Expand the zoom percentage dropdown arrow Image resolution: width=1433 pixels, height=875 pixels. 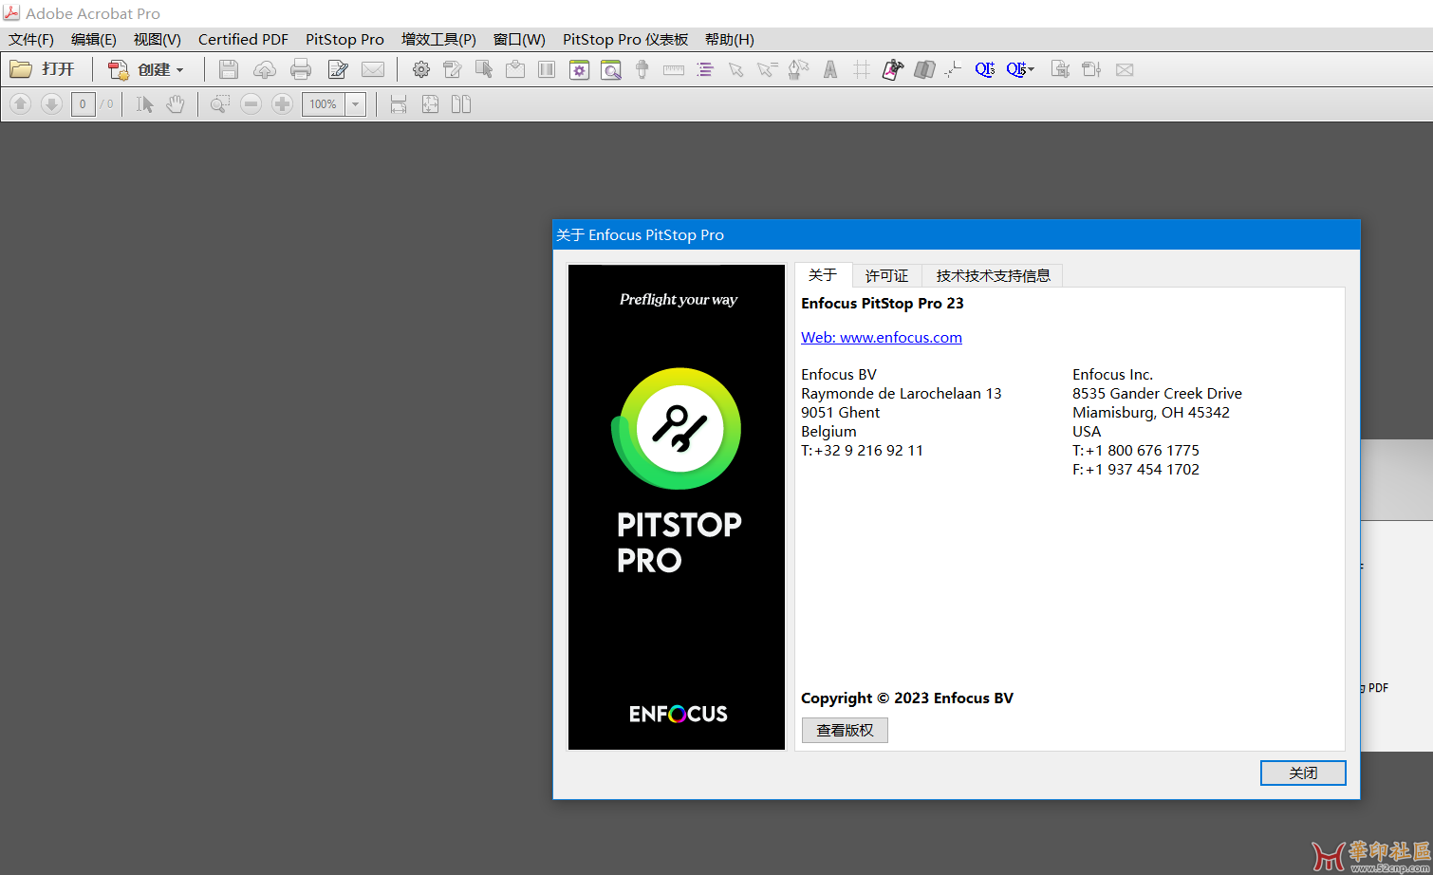click(356, 104)
